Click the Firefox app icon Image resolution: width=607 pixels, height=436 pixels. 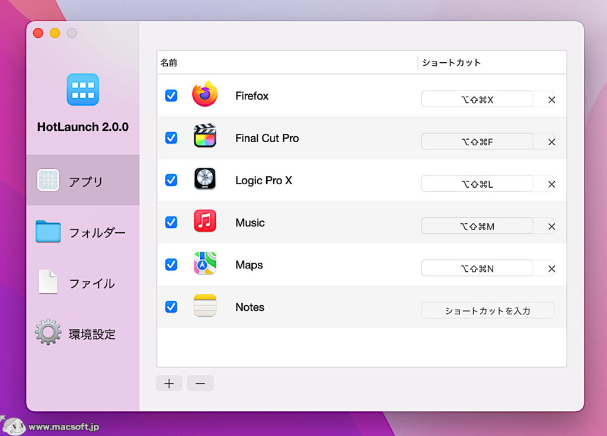[205, 94]
